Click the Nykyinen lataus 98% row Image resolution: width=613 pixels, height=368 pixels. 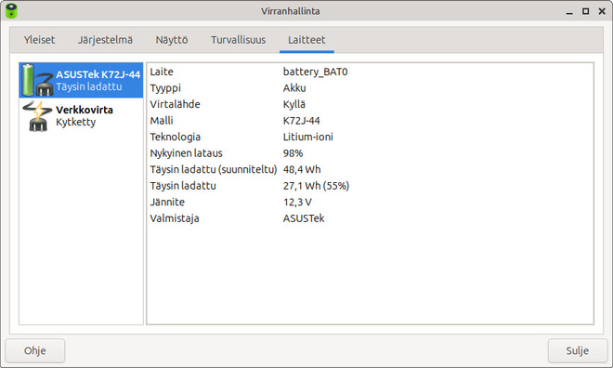click(x=370, y=153)
